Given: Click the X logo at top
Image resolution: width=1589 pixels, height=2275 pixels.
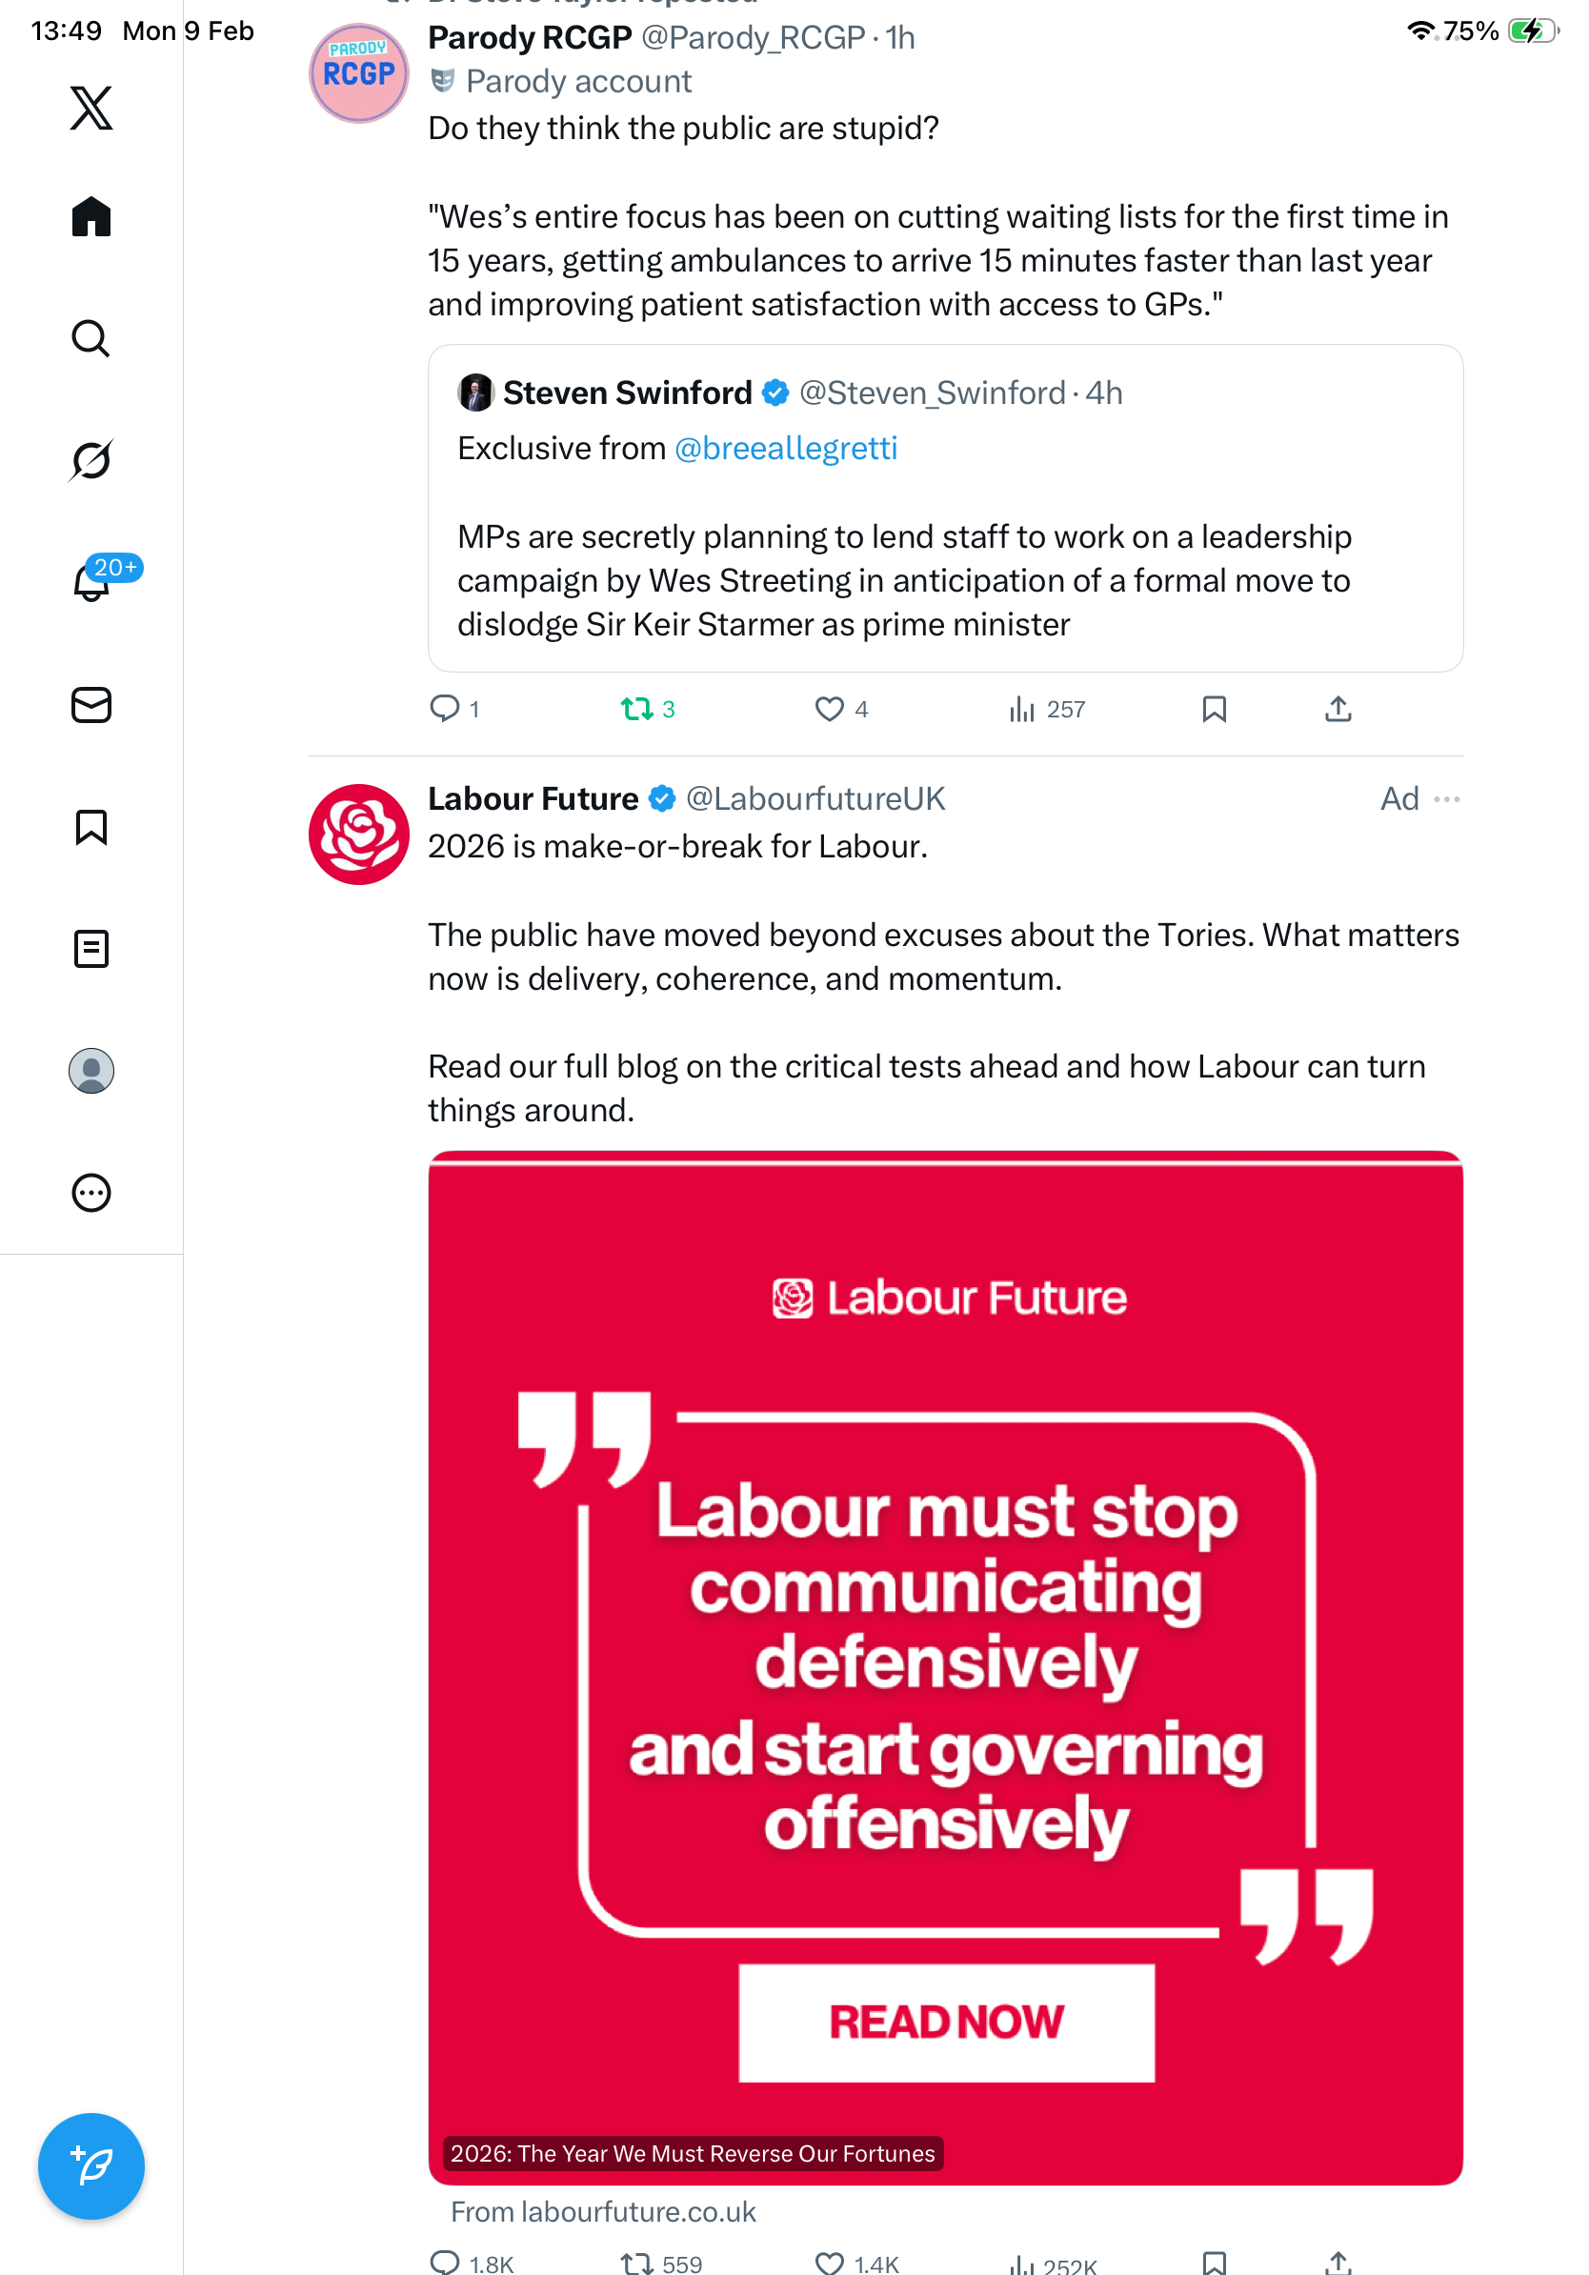Looking at the screenshot, I should [91, 108].
